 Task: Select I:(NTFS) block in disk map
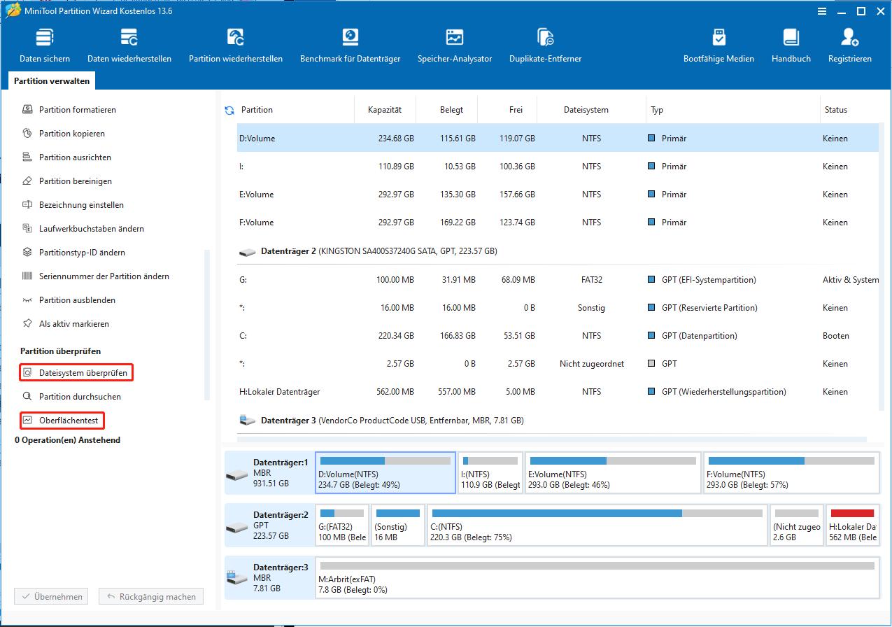pos(490,472)
